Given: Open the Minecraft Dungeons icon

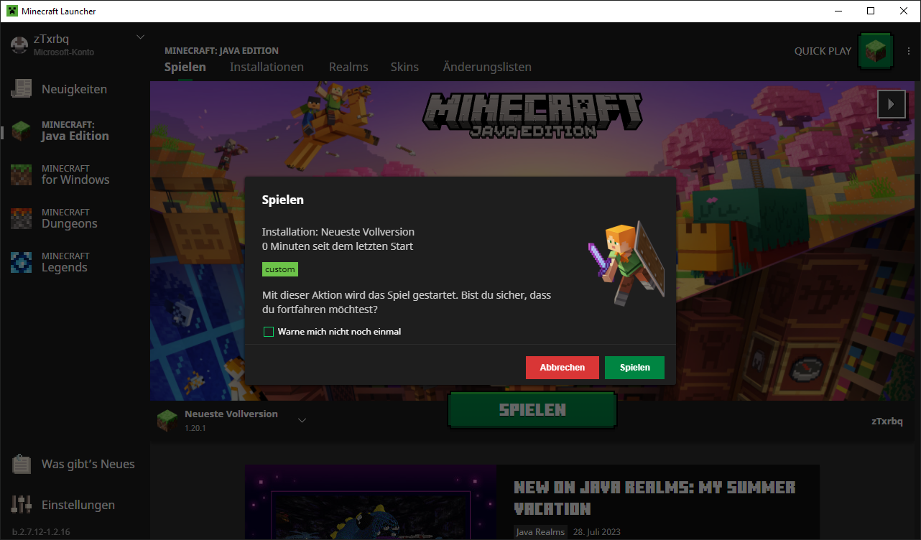Looking at the screenshot, I should point(22,218).
